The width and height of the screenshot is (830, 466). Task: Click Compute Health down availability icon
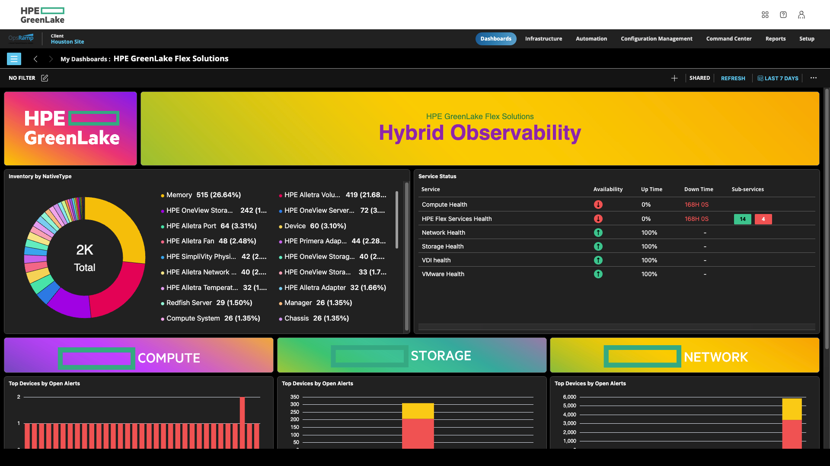(x=598, y=205)
